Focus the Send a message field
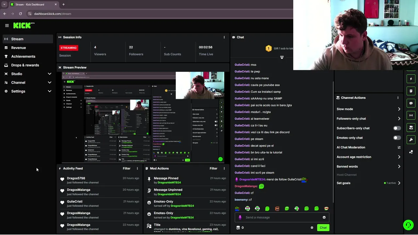The width and height of the screenshot is (418, 235). [x=282, y=217]
